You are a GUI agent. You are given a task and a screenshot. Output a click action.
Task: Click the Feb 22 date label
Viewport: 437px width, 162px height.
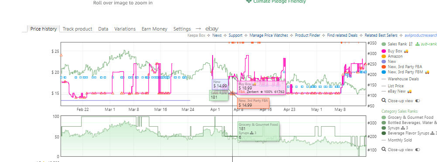click(83, 110)
